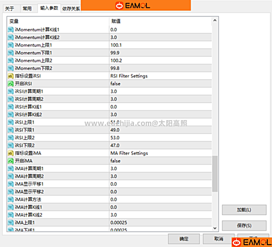Click the boolean icon beside 开启iMA
This screenshot has height=247, width=272.
pyautogui.click(x=10, y=161)
